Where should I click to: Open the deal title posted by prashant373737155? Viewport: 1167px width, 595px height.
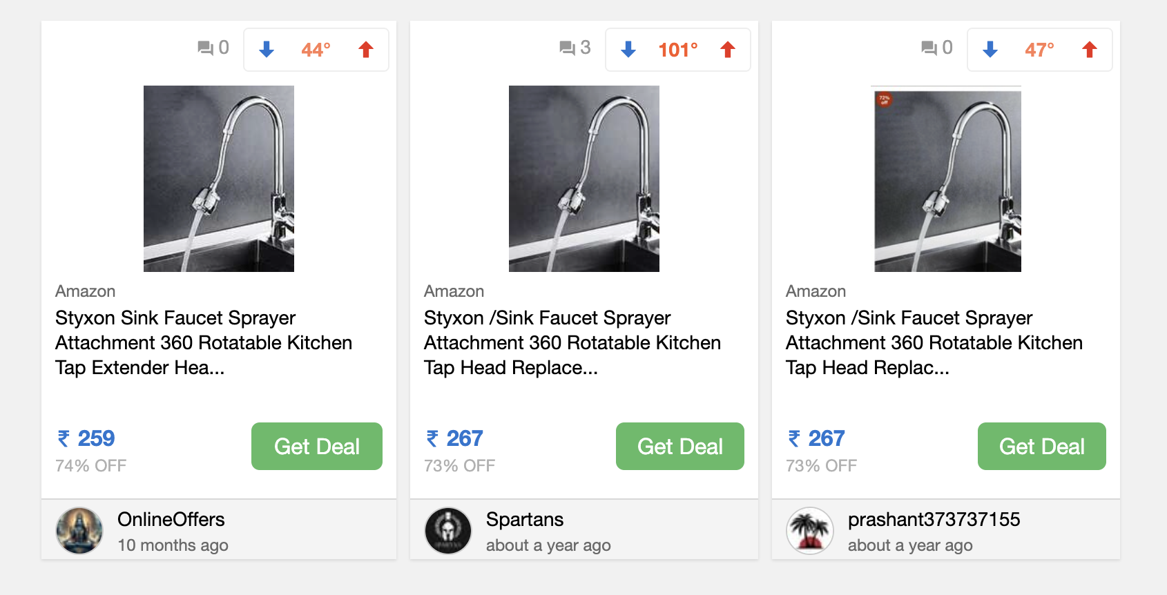tap(934, 343)
